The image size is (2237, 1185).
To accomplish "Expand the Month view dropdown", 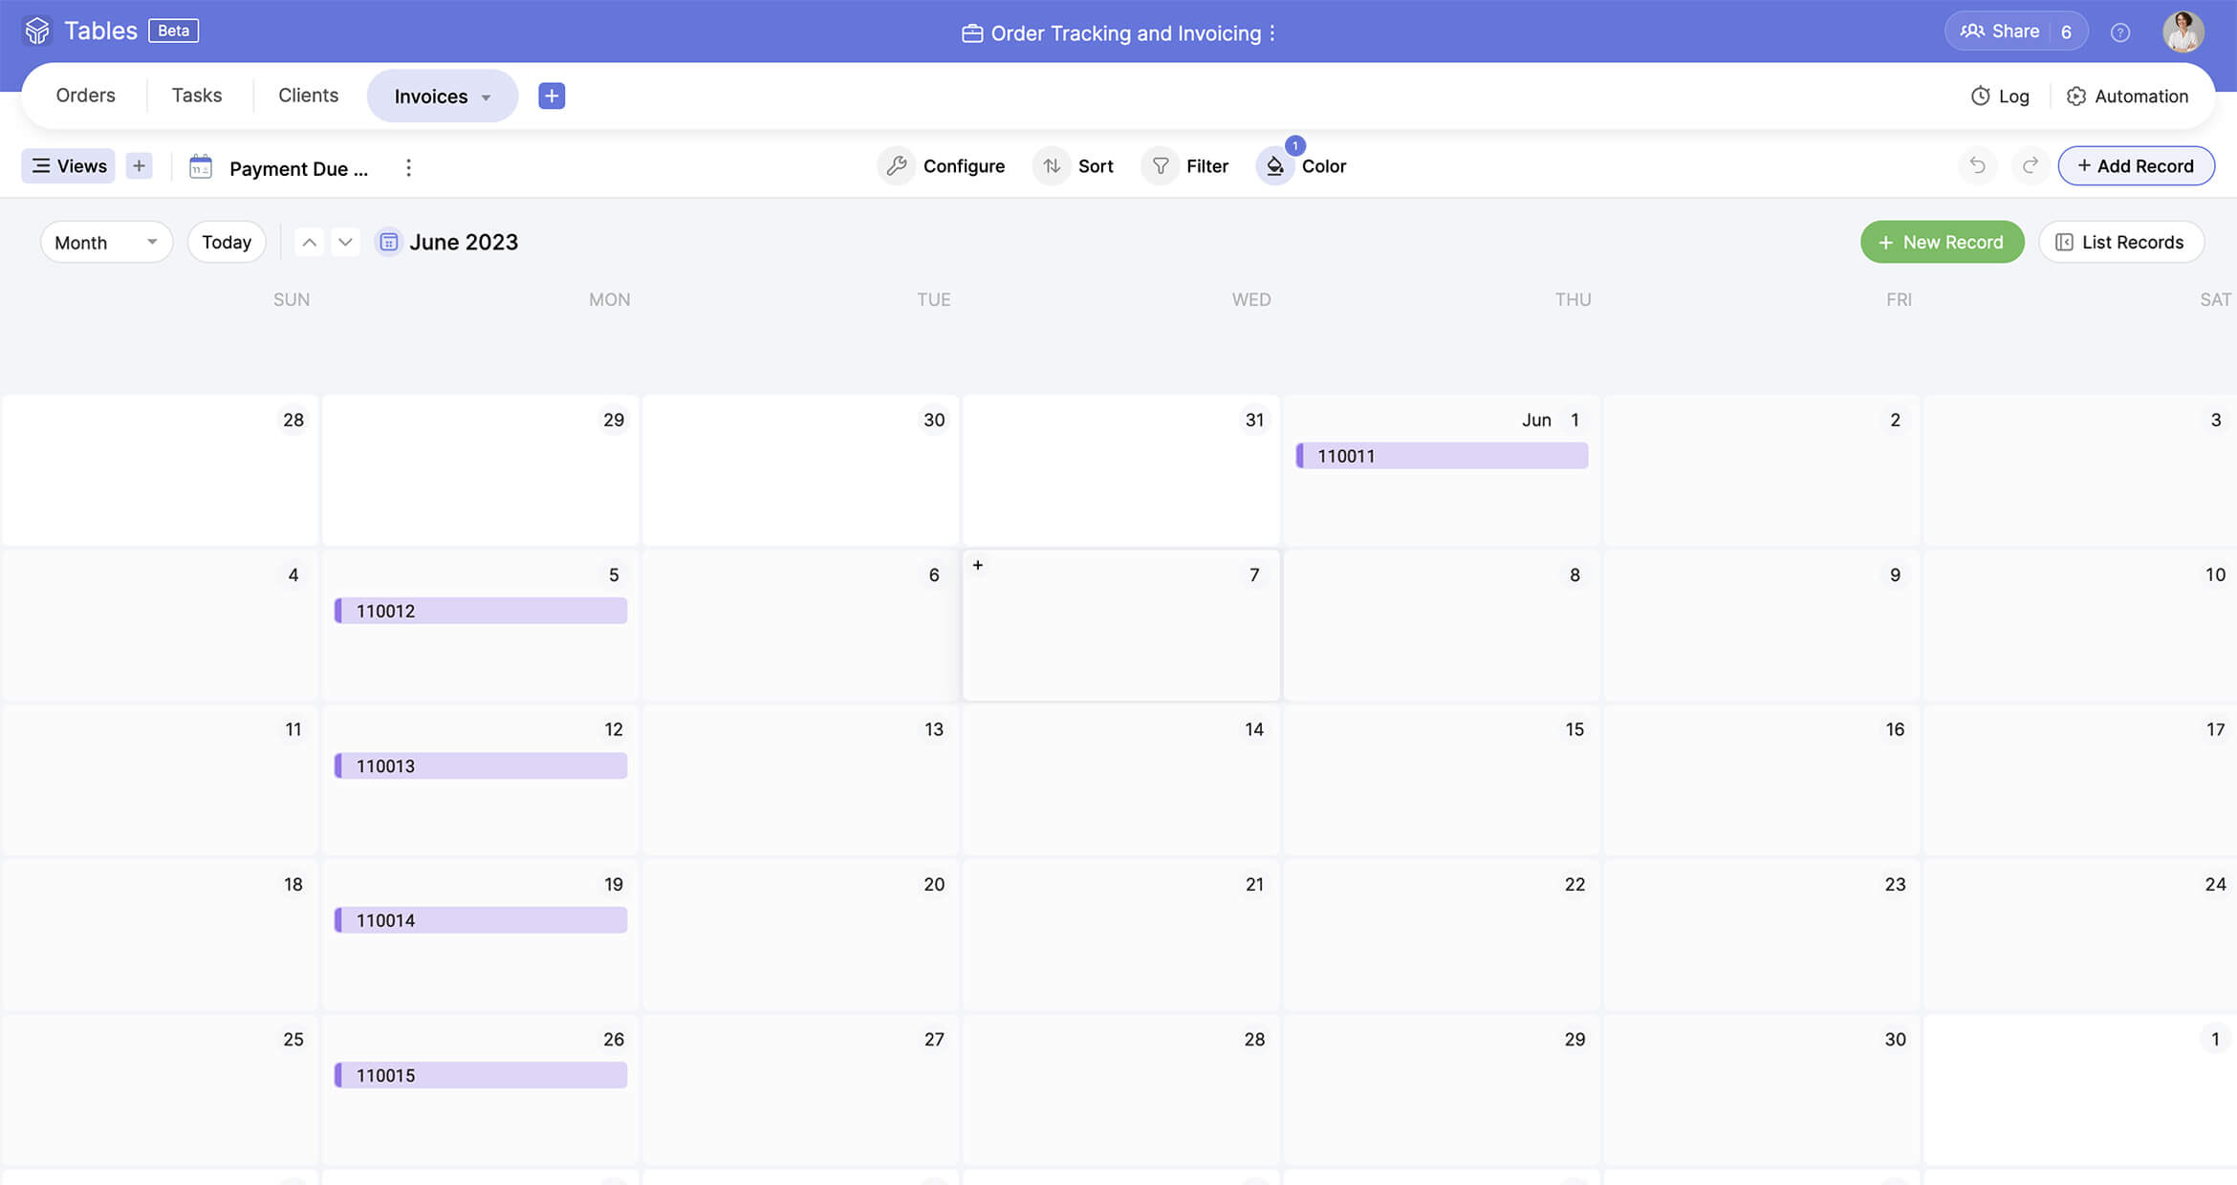I will (106, 243).
